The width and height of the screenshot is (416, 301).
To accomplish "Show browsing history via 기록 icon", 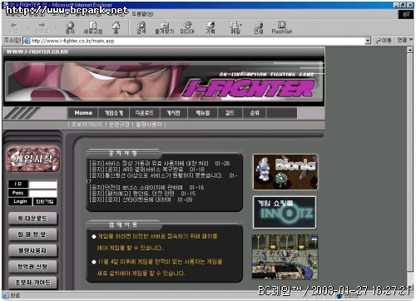I will click(x=210, y=27).
